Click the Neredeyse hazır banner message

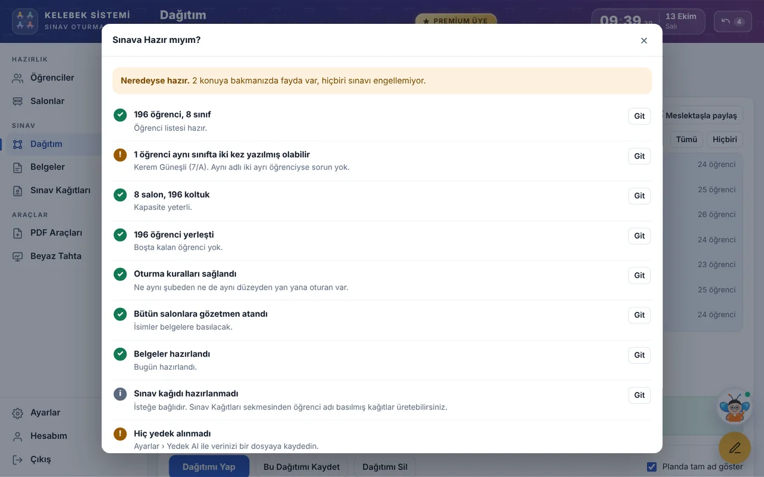pyautogui.click(x=382, y=80)
